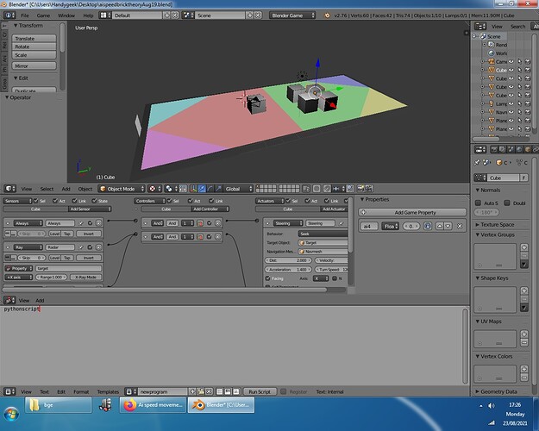The image size is (539, 431).
Task: Collapse the Vertex Groups panel
Action: (x=497, y=234)
